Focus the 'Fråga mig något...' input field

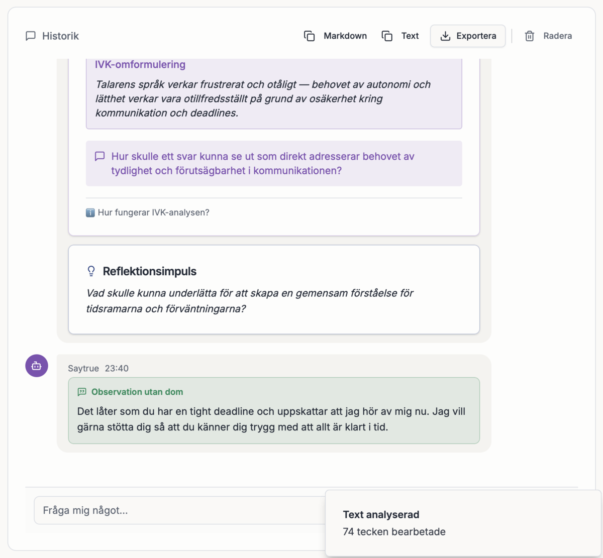180,510
